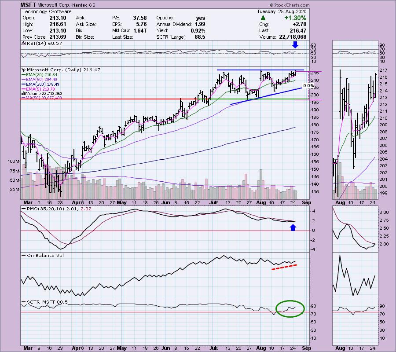Screen dimensions: 396x352
Task: Click the +1.30% percent change
Action: (x=295, y=18)
